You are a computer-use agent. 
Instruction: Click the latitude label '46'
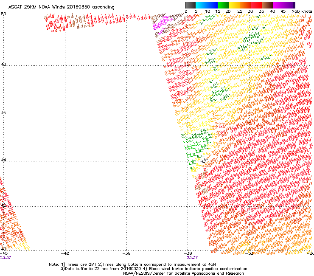3,113
